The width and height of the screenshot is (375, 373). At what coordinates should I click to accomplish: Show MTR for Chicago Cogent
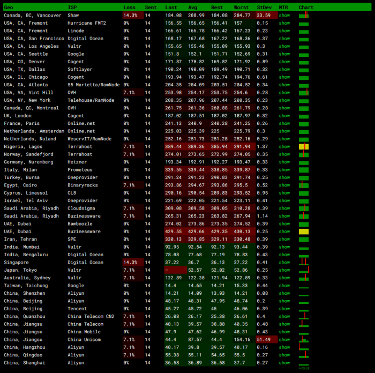coord(284,77)
